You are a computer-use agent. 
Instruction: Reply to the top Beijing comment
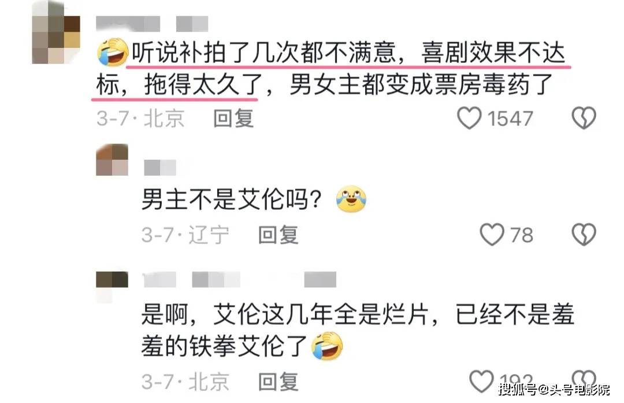click(233, 118)
